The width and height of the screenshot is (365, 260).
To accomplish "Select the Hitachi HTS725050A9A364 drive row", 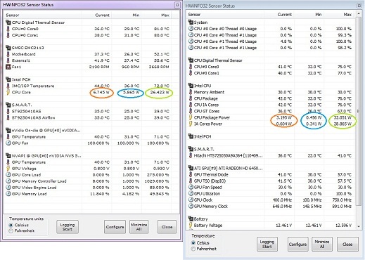I will pos(271,155).
